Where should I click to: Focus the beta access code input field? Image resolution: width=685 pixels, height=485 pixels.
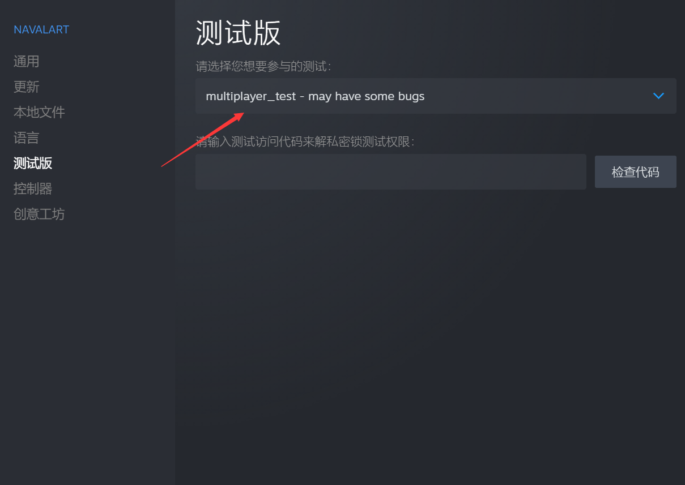pos(391,172)
